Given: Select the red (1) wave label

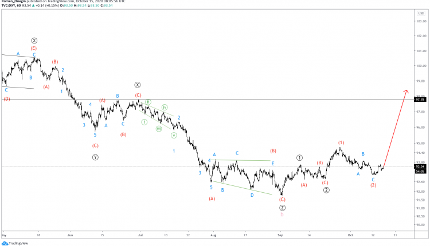Looking at the screenshot, I should 341,142.
